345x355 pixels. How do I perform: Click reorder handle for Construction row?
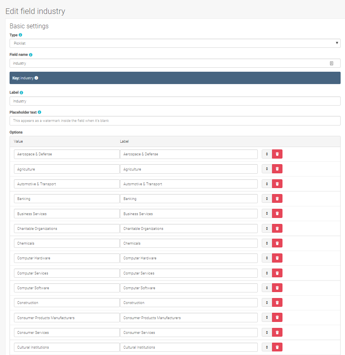click(x=267, y=303)
